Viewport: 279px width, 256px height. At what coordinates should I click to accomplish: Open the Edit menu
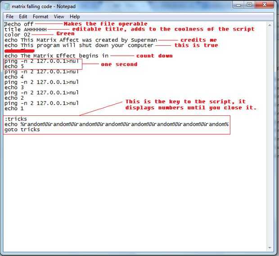[x=23, y=17]
